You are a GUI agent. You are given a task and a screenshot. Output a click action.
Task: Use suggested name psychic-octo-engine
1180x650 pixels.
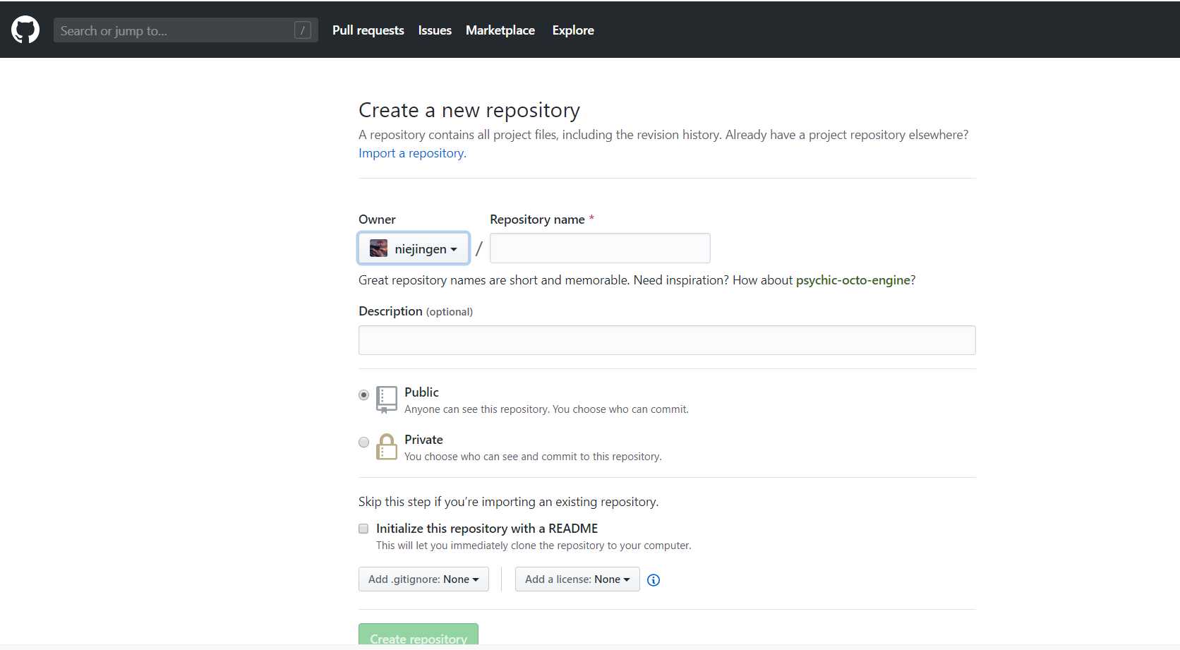853,280
